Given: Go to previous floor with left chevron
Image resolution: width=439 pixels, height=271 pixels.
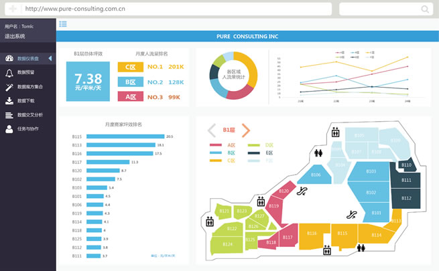Looking at the screenshot, I should (212, 130).
